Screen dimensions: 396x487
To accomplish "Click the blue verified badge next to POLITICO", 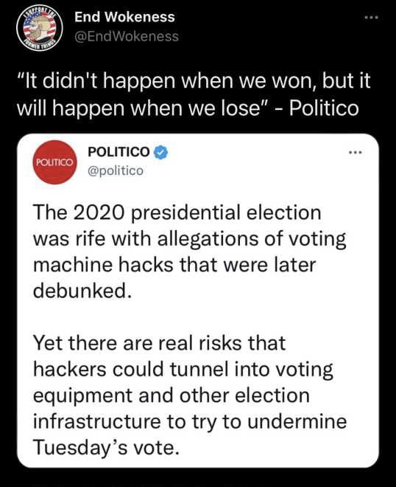I will [x=160, y=152].
